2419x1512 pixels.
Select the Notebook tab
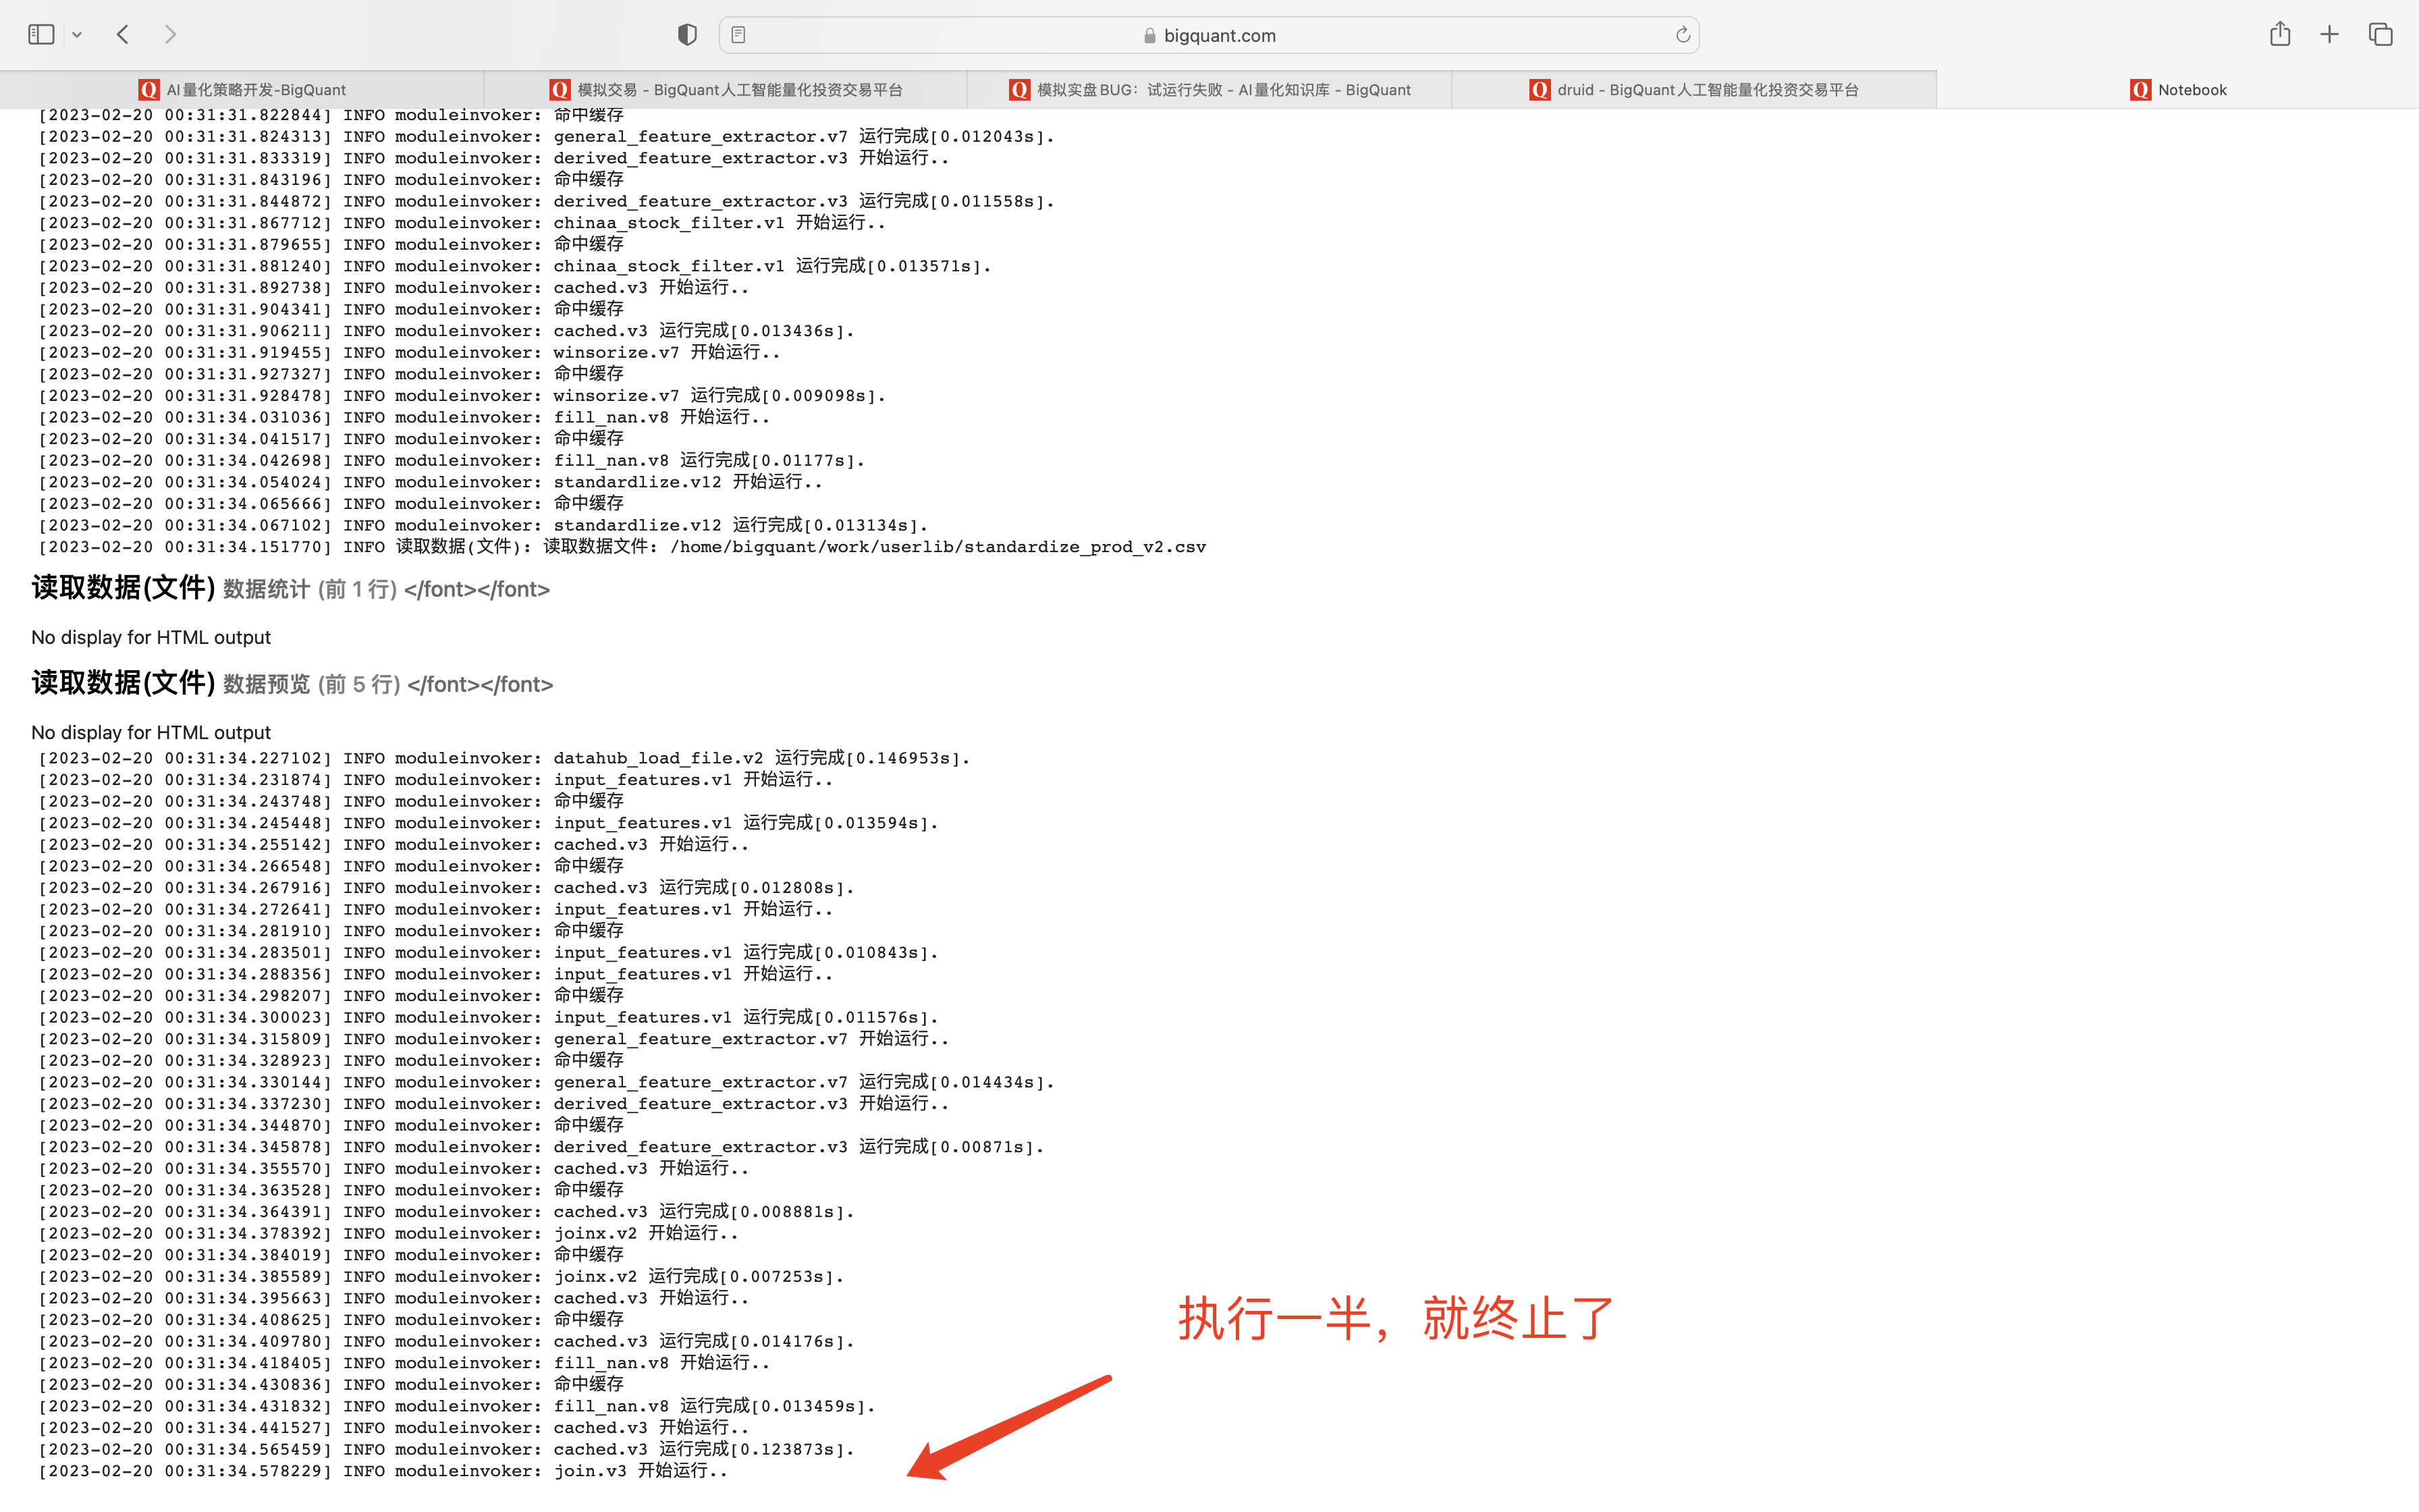click(2178, 90)
